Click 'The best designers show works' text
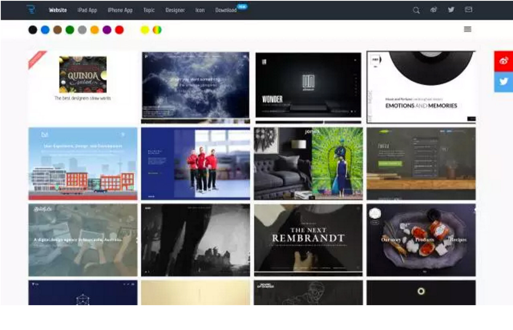The image size is (513, 330). 83,98
